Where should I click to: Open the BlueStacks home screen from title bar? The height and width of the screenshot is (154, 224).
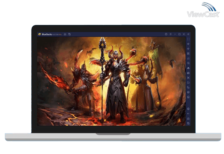click(65, 34)
